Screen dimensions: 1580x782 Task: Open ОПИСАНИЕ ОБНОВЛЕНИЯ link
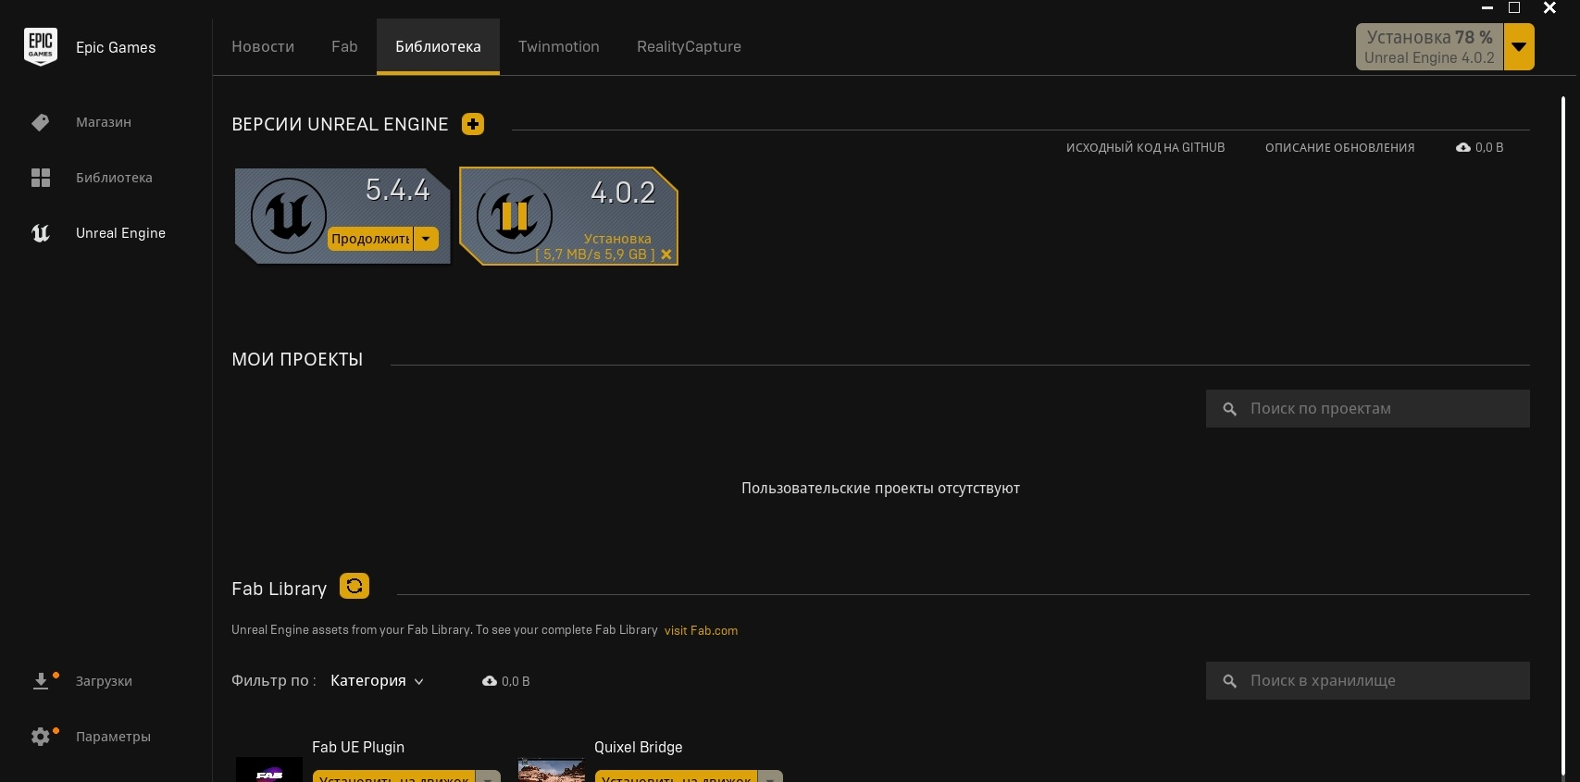point(1339,147)
